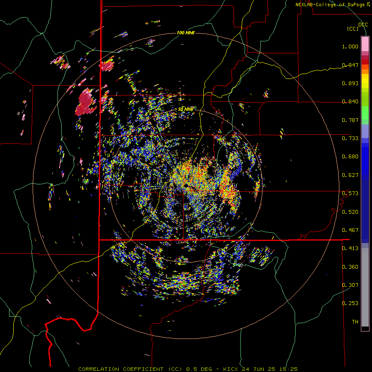
Task: Click the TH threshold label on the legend
Action: (x=355, y=322)
